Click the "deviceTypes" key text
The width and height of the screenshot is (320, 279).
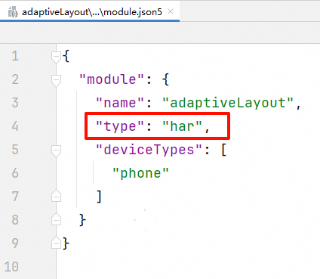pyautogui.click(x=149, y=150)
